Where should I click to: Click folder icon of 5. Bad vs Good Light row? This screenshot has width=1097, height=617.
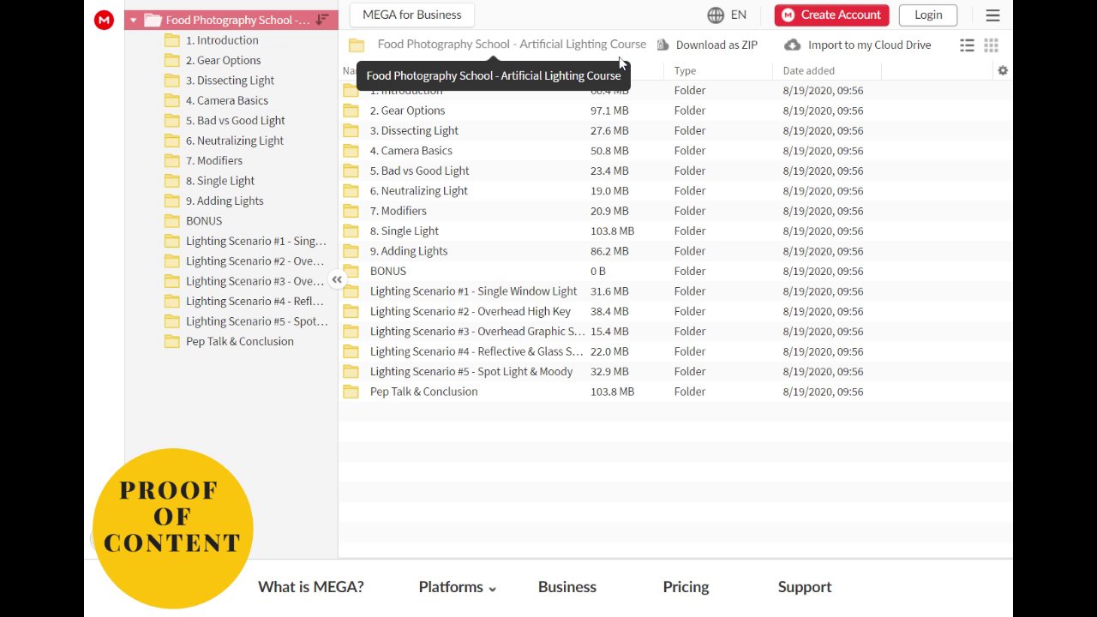[x=351, y=171]
